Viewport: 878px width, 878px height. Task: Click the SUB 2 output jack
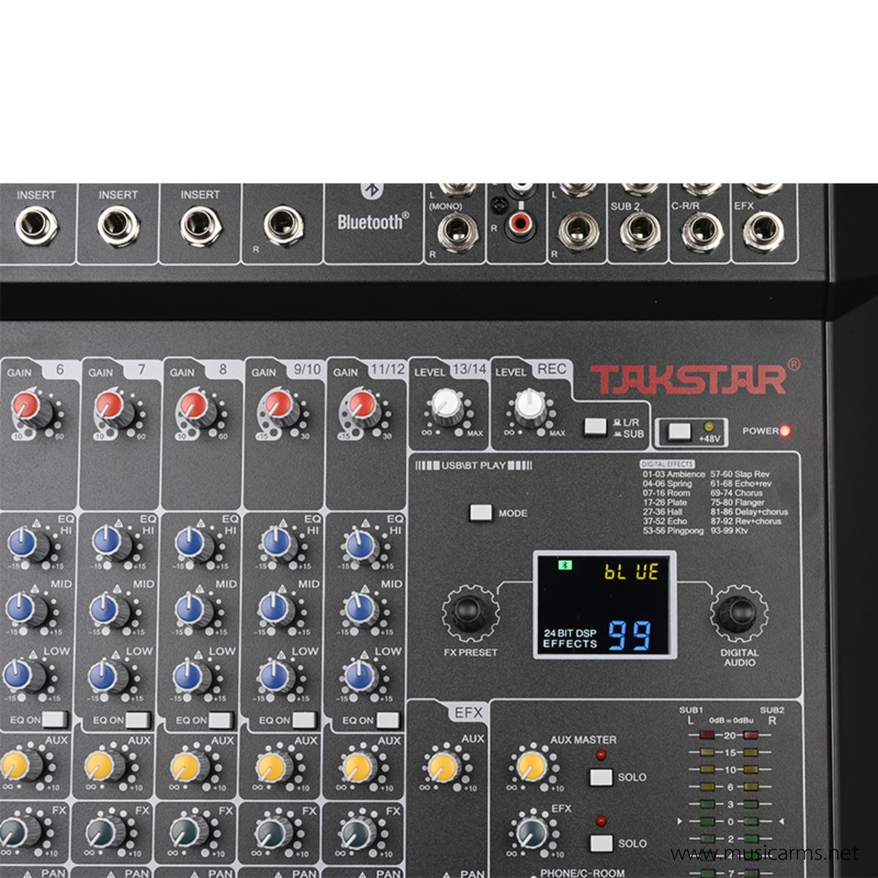pos(639,233)
